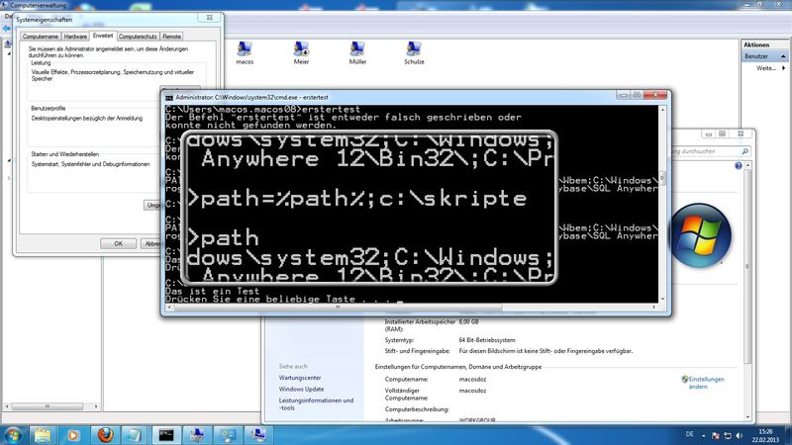Select the Schulze user icon

[x=414, y=48]
